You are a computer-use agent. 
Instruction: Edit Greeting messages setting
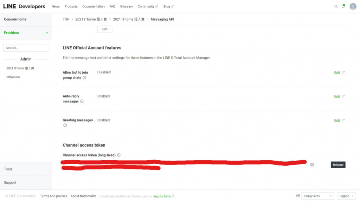point(339,121)
